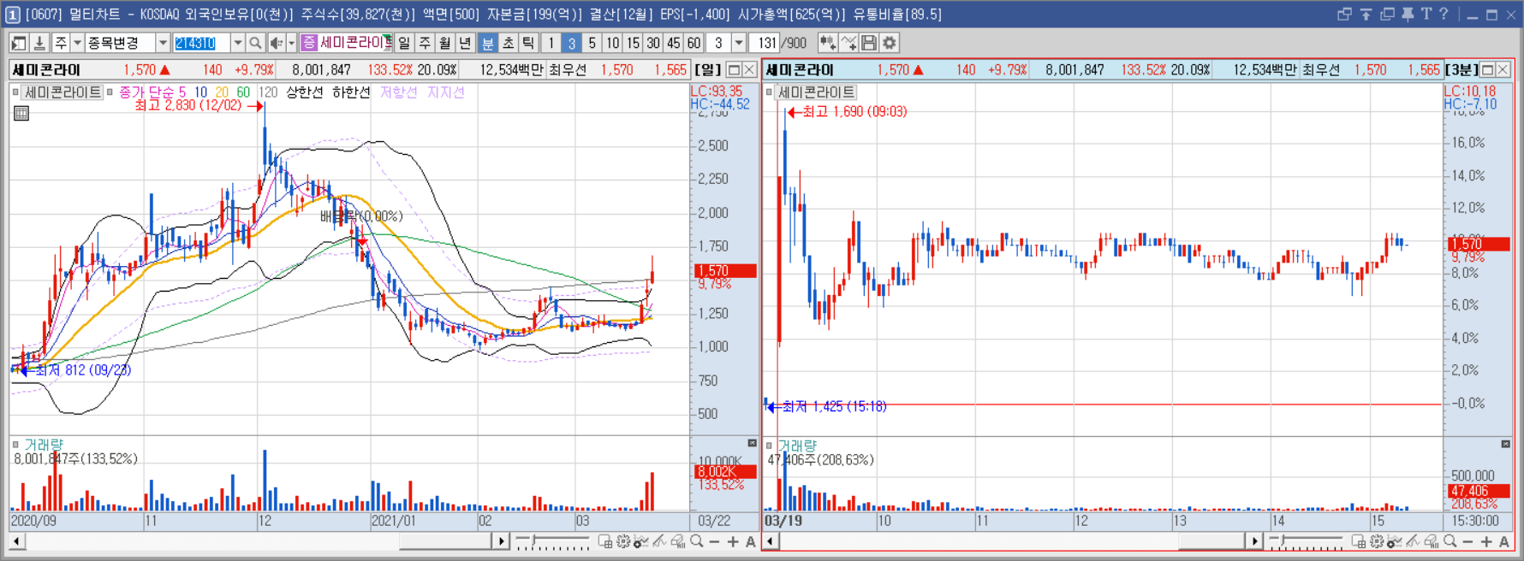The width and height of the screenshot is (1524, 561).
Task: Open the data grid icon on daily chart
Action: pos(21,113)
